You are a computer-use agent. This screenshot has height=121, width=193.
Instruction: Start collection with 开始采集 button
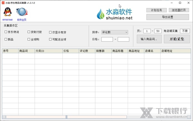177,39
